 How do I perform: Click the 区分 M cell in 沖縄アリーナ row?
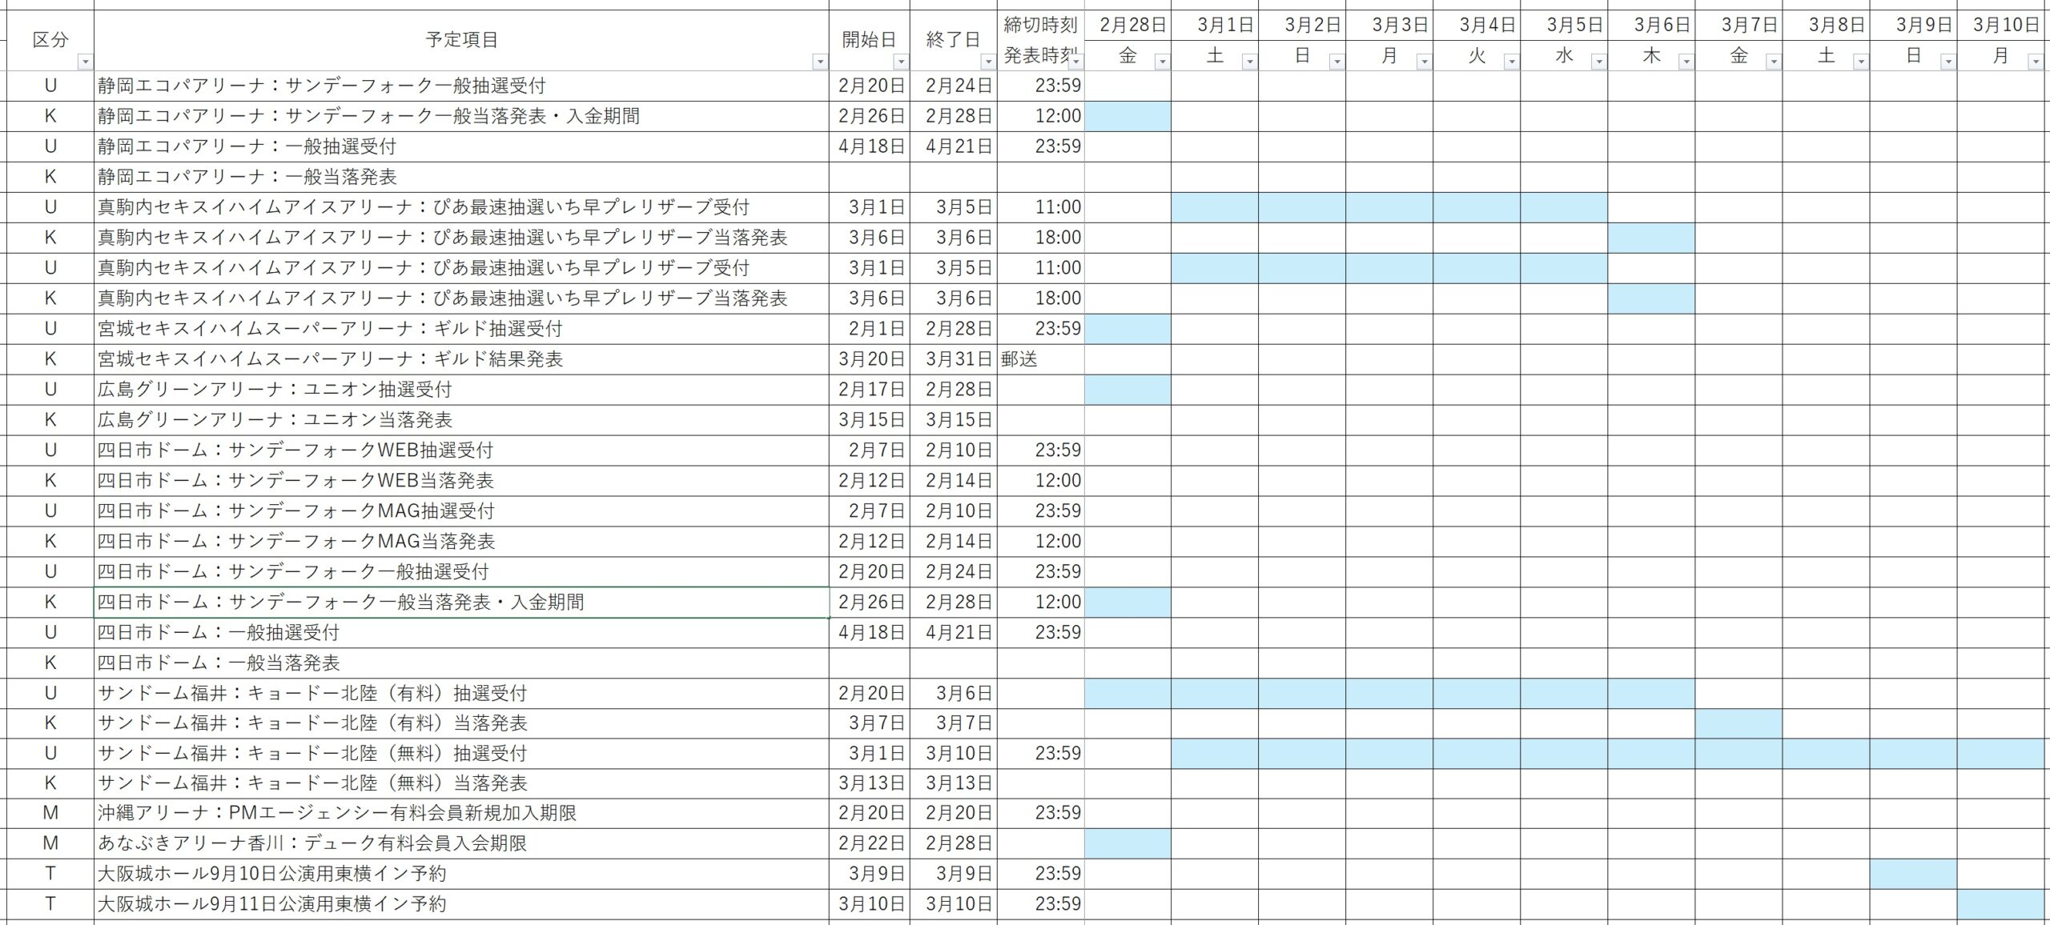(50, 814)
